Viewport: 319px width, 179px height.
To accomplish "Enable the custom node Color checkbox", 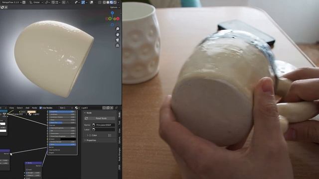I will 90,135.
